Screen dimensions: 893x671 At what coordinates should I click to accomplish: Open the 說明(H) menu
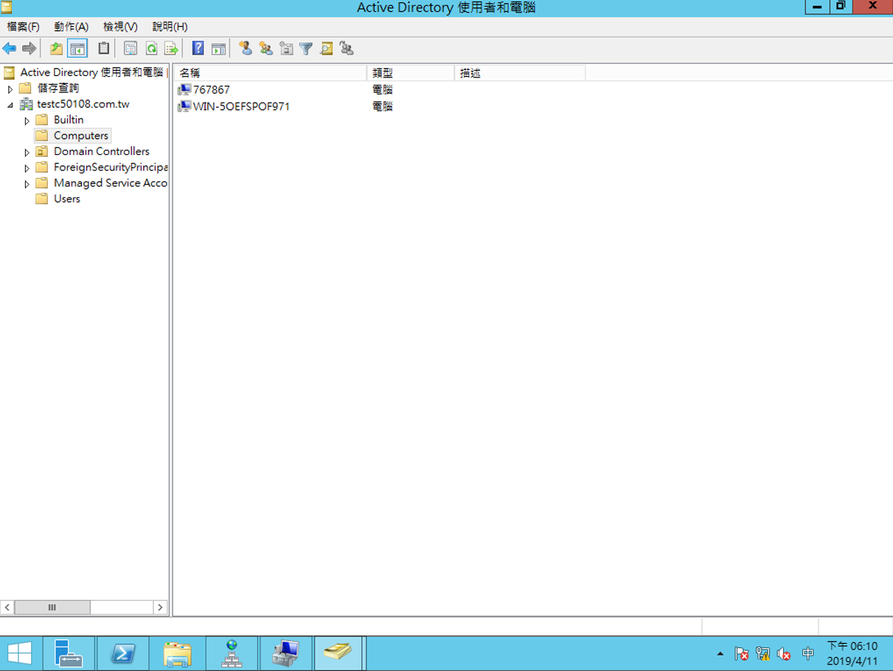pyautogui.click(x=170, y=27)
